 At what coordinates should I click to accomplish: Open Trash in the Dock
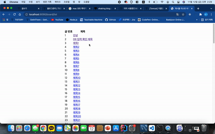204,128
